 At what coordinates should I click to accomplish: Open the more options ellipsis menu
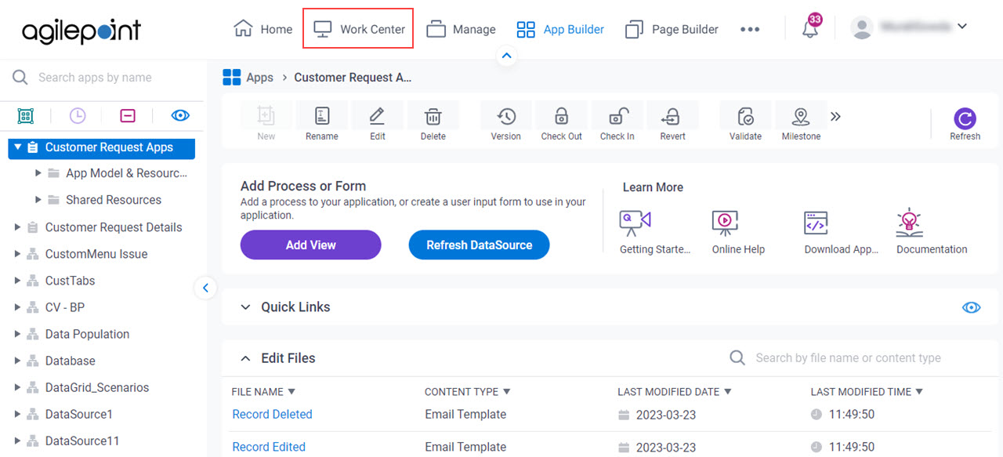click(750, 29)
